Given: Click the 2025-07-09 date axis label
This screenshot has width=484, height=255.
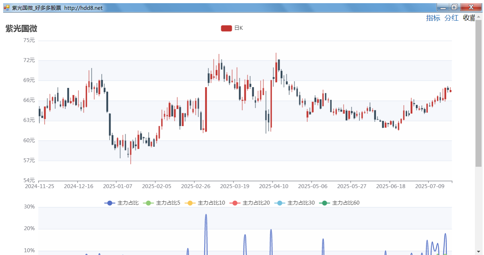Looking at the screenshot, I should point(430,186).
